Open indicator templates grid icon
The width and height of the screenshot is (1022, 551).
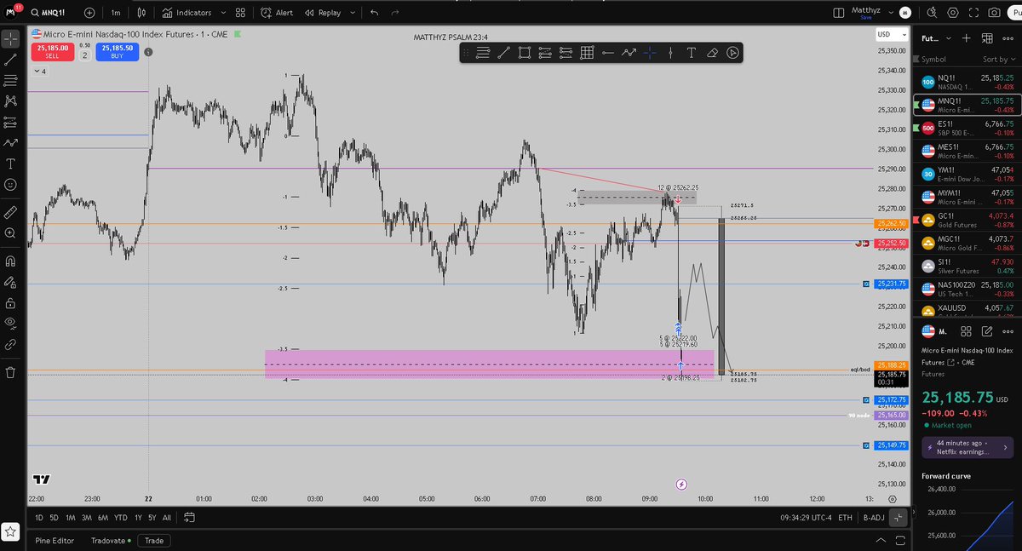240,13
